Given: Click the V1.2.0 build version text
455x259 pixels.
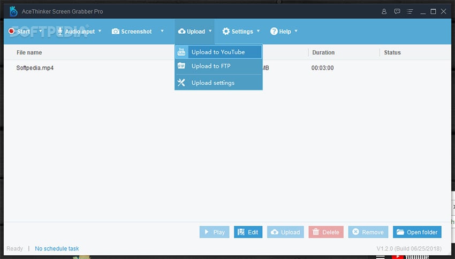Looking at the screenshot, I should [409, 248].
